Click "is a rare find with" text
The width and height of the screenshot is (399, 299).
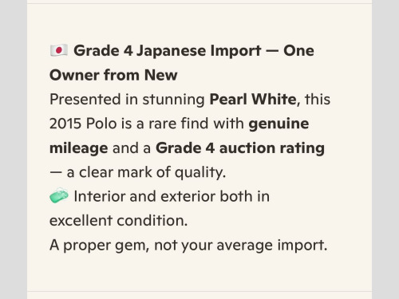click(183, 124)
